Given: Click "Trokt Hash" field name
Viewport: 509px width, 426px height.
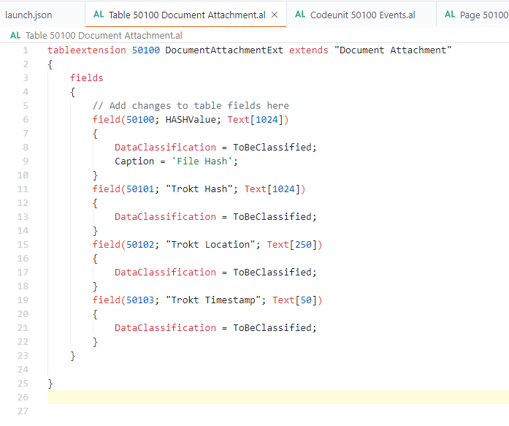Looking at the screenshot, I should point(199,189).
